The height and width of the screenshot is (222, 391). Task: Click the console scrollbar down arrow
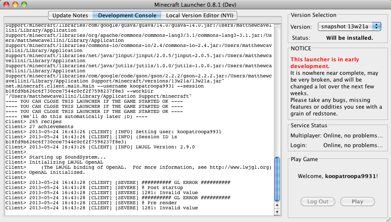[x=277, y=212]
